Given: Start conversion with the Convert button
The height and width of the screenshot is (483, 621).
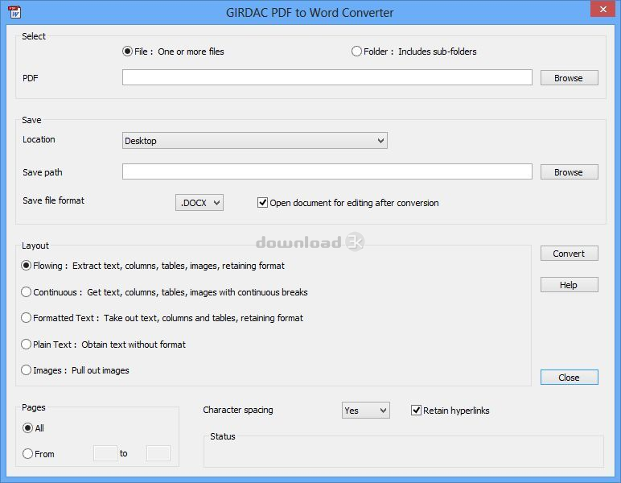Looking at the screenshot, I should [570, 254].
